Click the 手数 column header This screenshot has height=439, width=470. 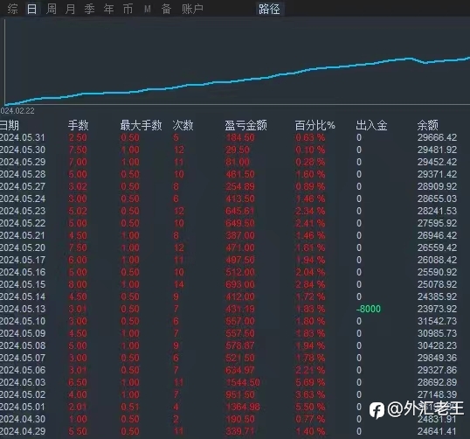[x=79, y=125]
